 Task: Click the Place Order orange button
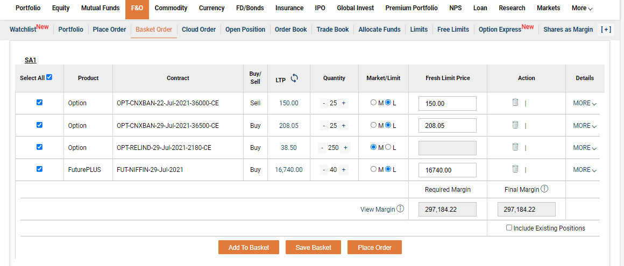[374, 247]
